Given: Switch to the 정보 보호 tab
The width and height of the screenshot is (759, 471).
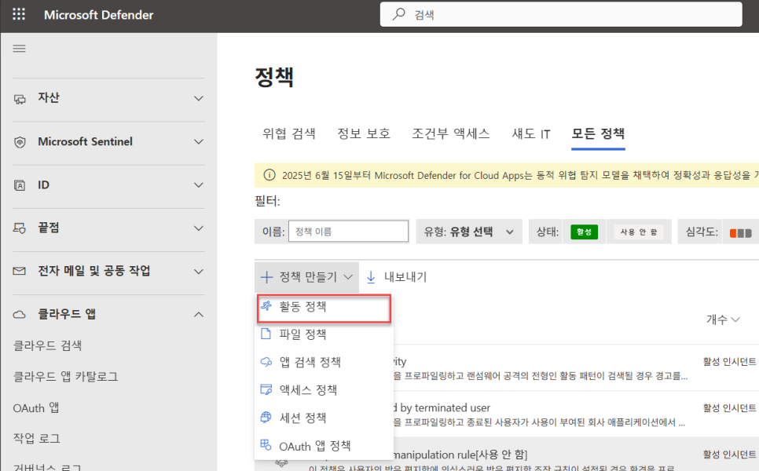Looking at the screenshot, I should coord(364,133).
